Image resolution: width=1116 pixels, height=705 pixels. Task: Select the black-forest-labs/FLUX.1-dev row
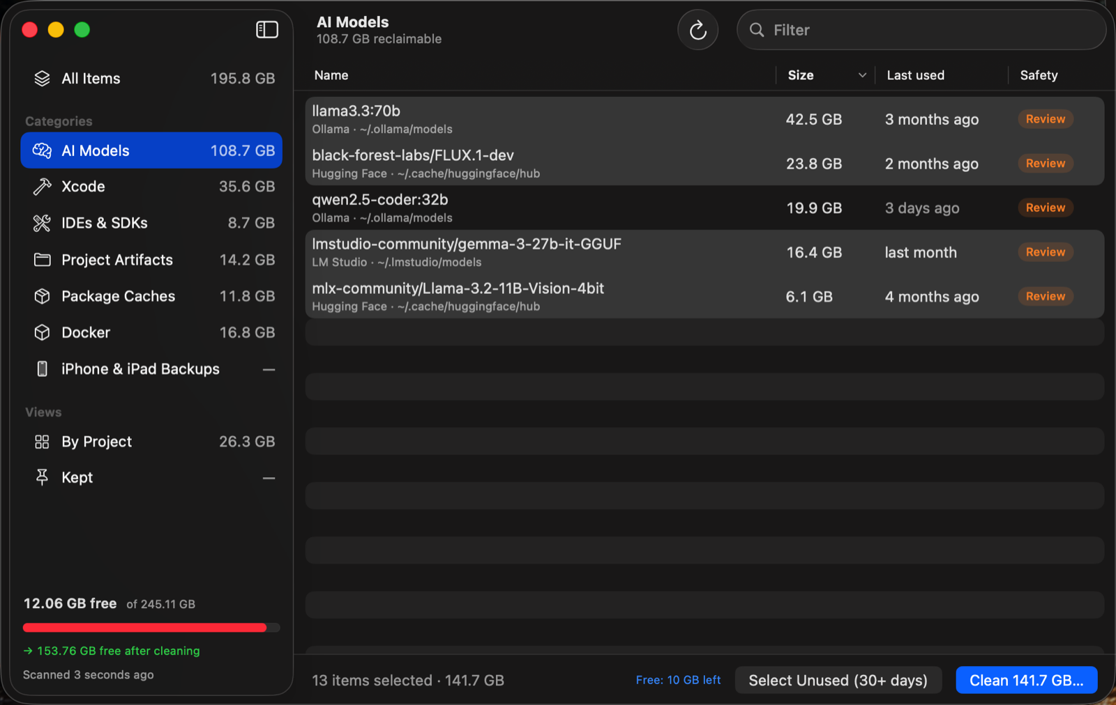pyautogui.click(x=704, y=163)
